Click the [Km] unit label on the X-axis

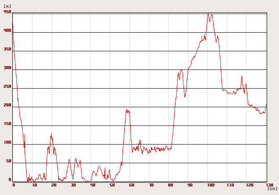click(272, 189)
